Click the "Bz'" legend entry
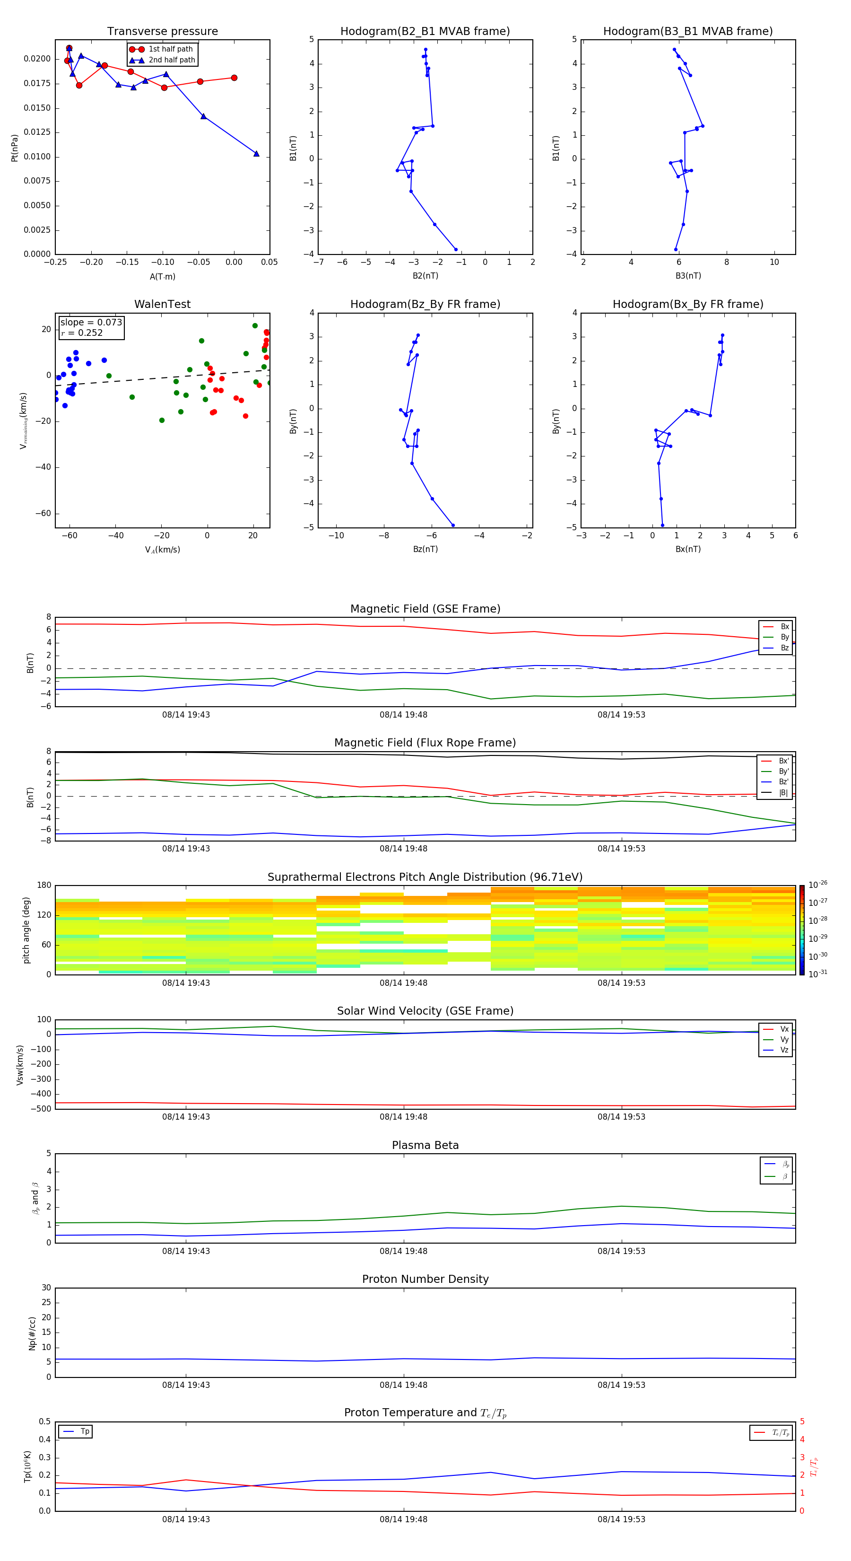The width and height of the screenshot is (851, 1561). [x=775, y=782]
